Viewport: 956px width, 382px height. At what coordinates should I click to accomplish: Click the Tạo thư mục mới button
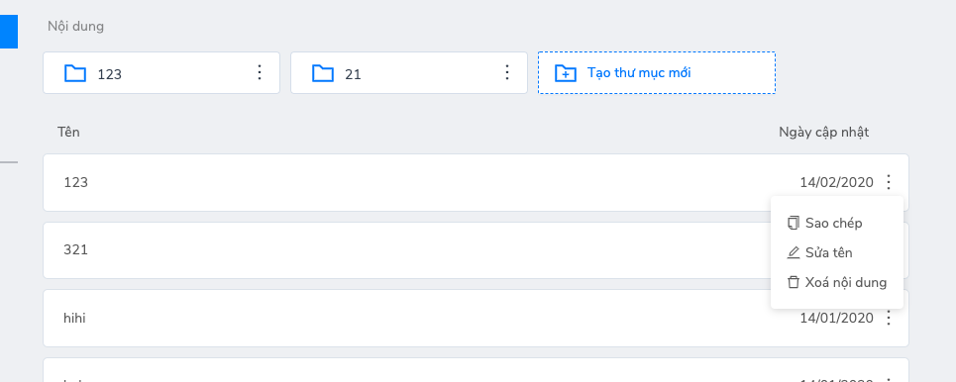(x=657, y=73)
